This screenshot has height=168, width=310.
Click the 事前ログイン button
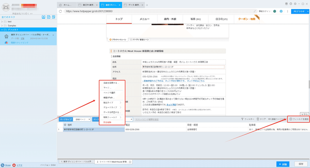click(x=265, y=11)
